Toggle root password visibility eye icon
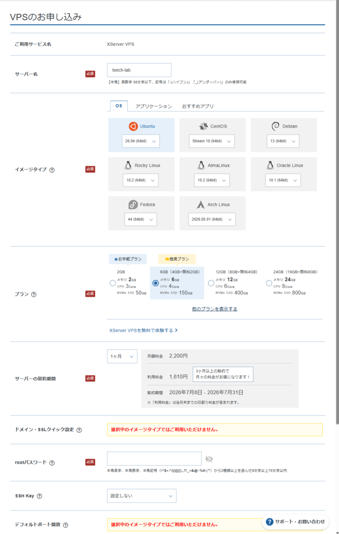 click(209, 459)
